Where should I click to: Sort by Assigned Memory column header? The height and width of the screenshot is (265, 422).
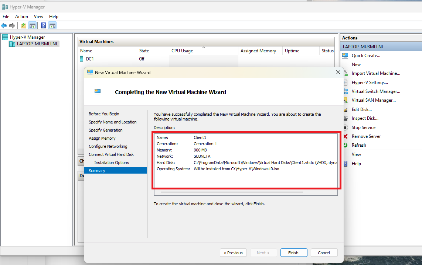coord(260,51)
